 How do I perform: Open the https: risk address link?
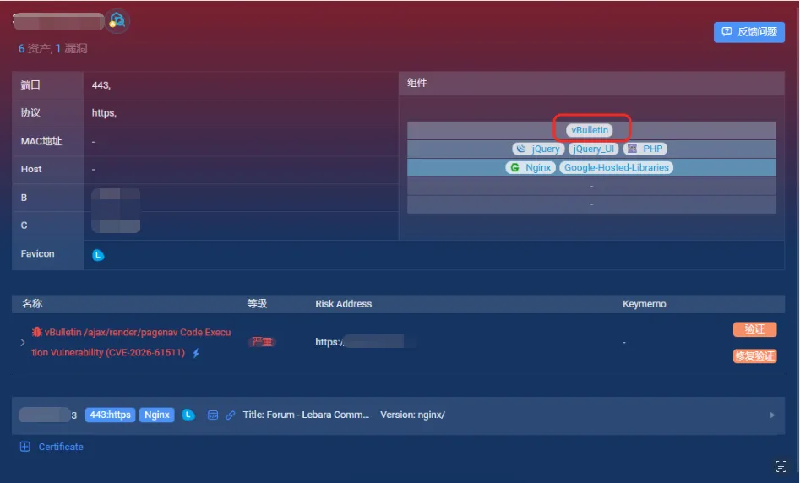point(329,342)
